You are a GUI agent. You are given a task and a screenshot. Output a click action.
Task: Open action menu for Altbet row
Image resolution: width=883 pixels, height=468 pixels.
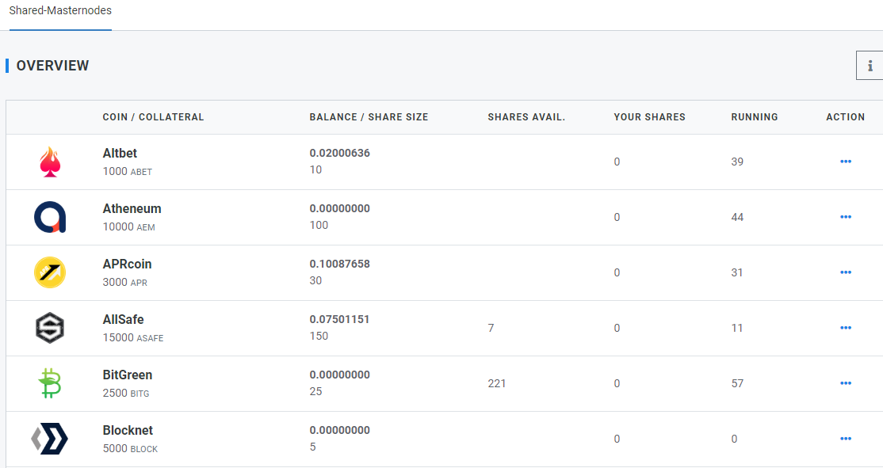tap(845, 162)
